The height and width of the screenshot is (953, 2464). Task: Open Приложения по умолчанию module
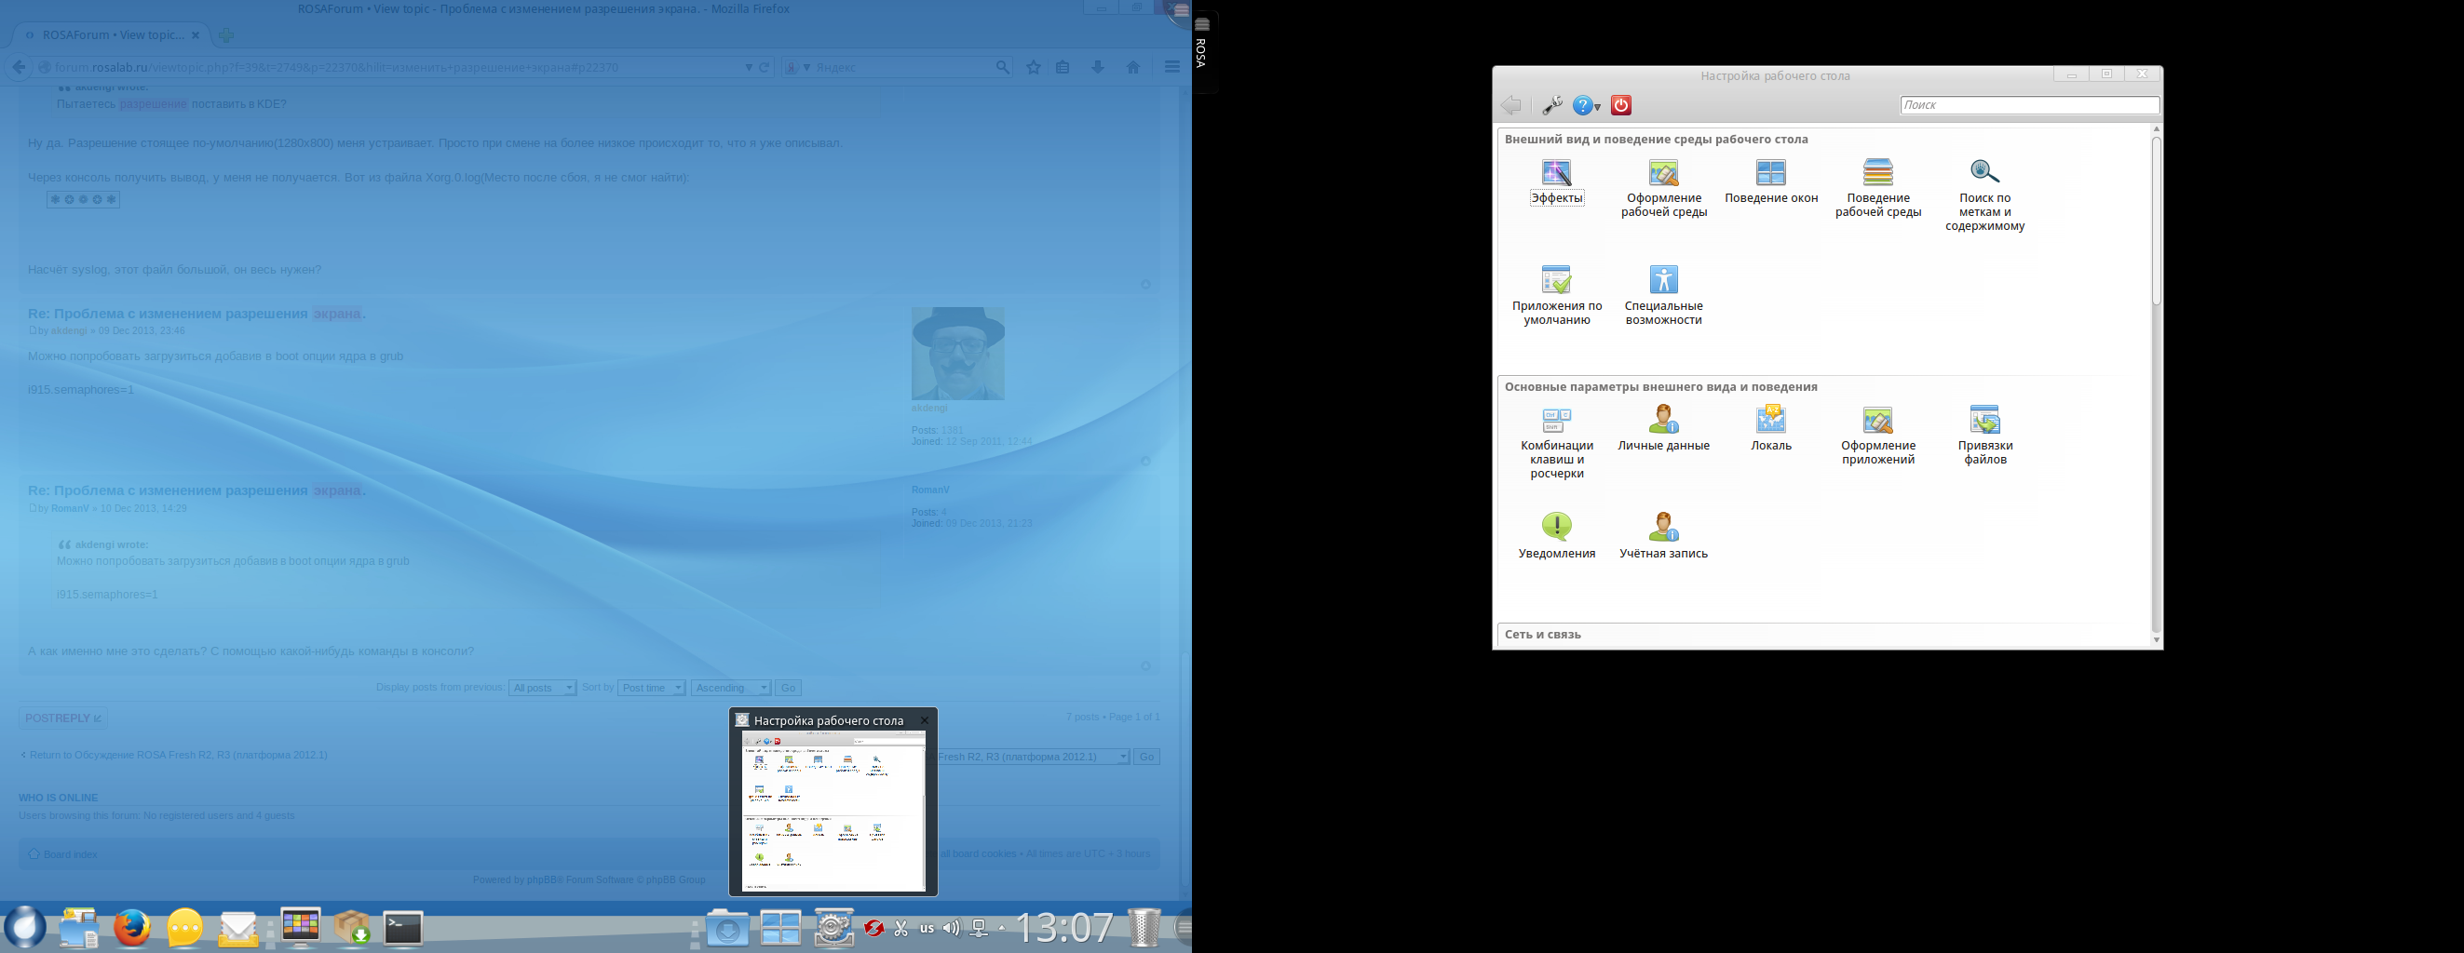1556,280
